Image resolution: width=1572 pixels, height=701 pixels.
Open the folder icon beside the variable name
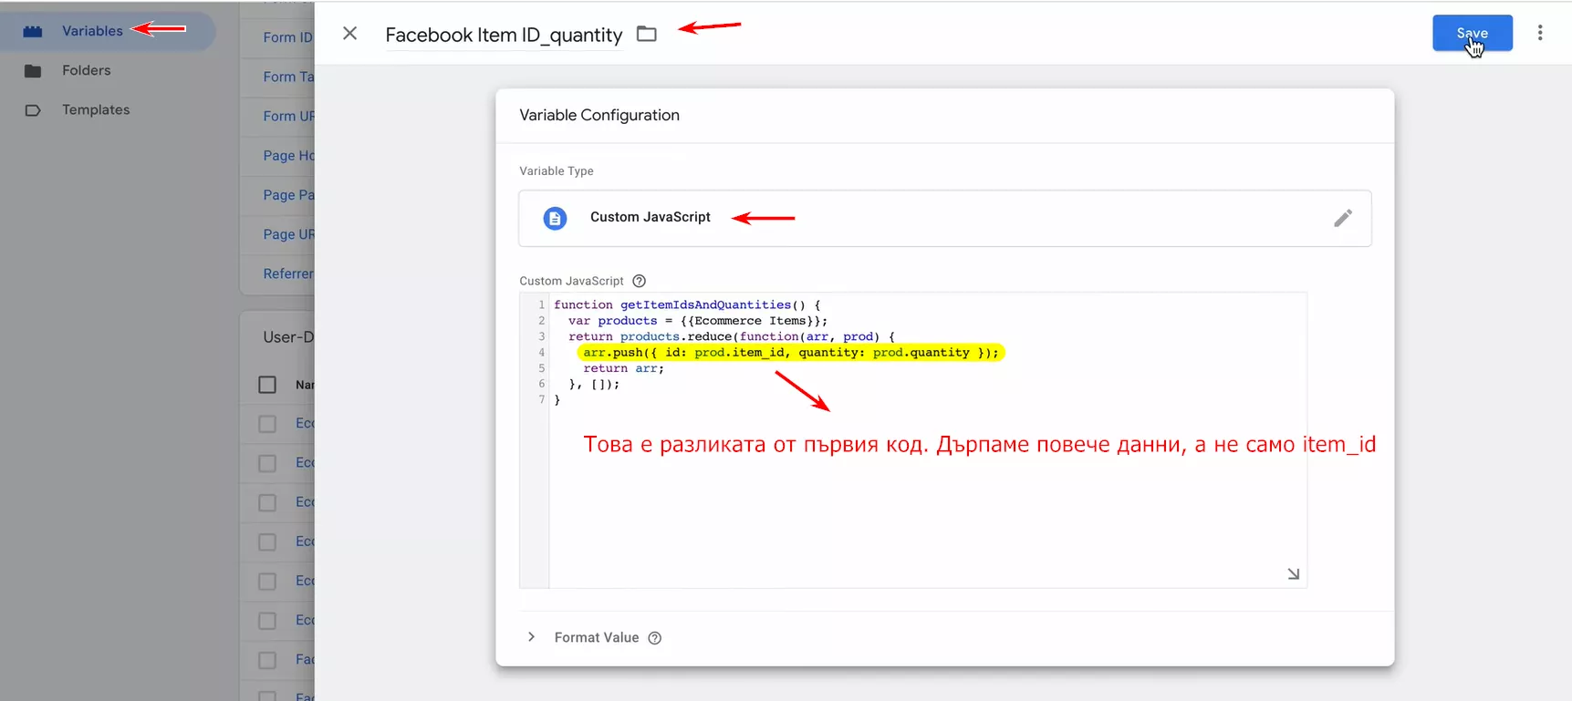point(647,34)
